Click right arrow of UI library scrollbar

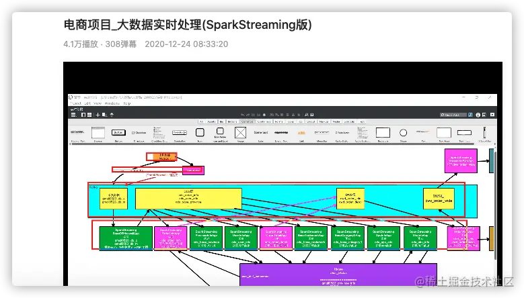coord(495,144)
